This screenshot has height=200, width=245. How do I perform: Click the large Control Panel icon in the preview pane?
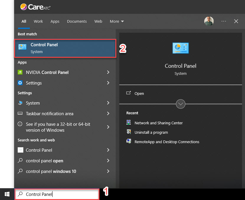coord(180,48)
